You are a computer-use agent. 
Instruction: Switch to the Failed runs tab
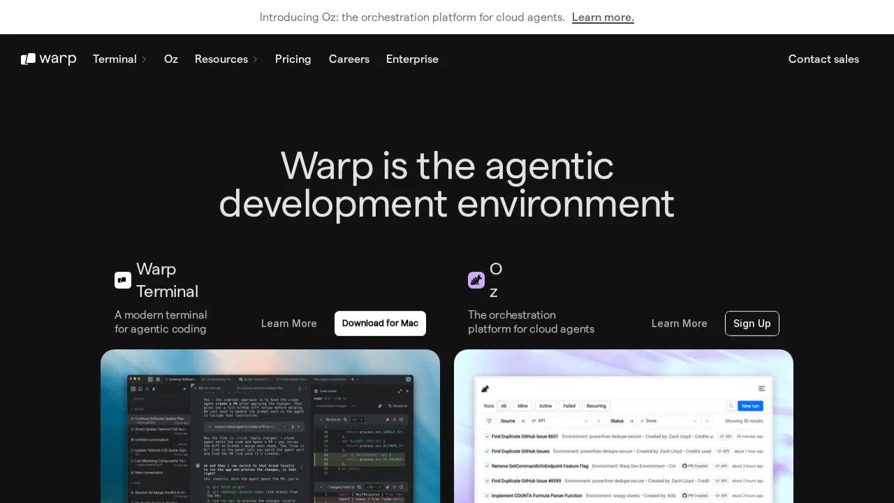(x=569, y=406)
